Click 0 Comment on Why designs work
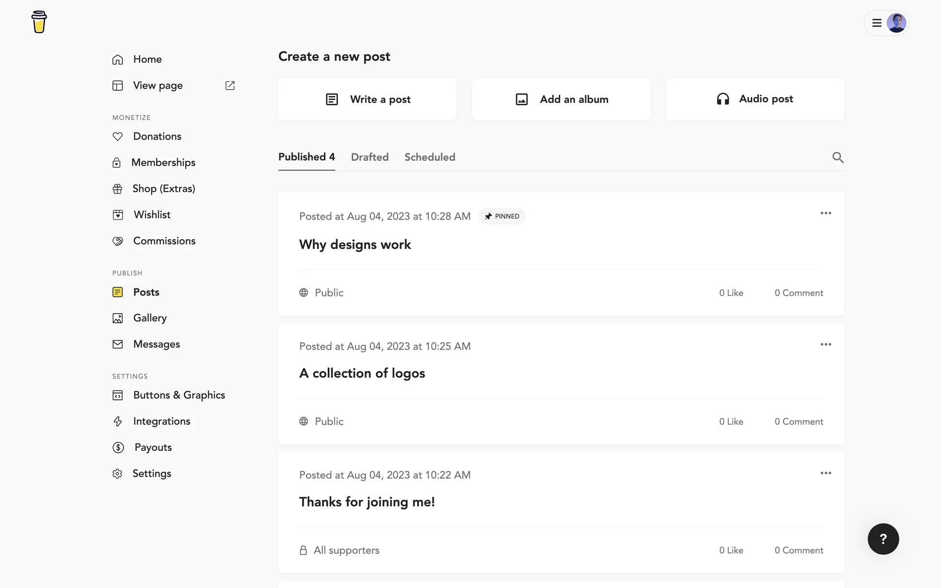941x588 pixels. pyautogui.click(x=798, y=293)
